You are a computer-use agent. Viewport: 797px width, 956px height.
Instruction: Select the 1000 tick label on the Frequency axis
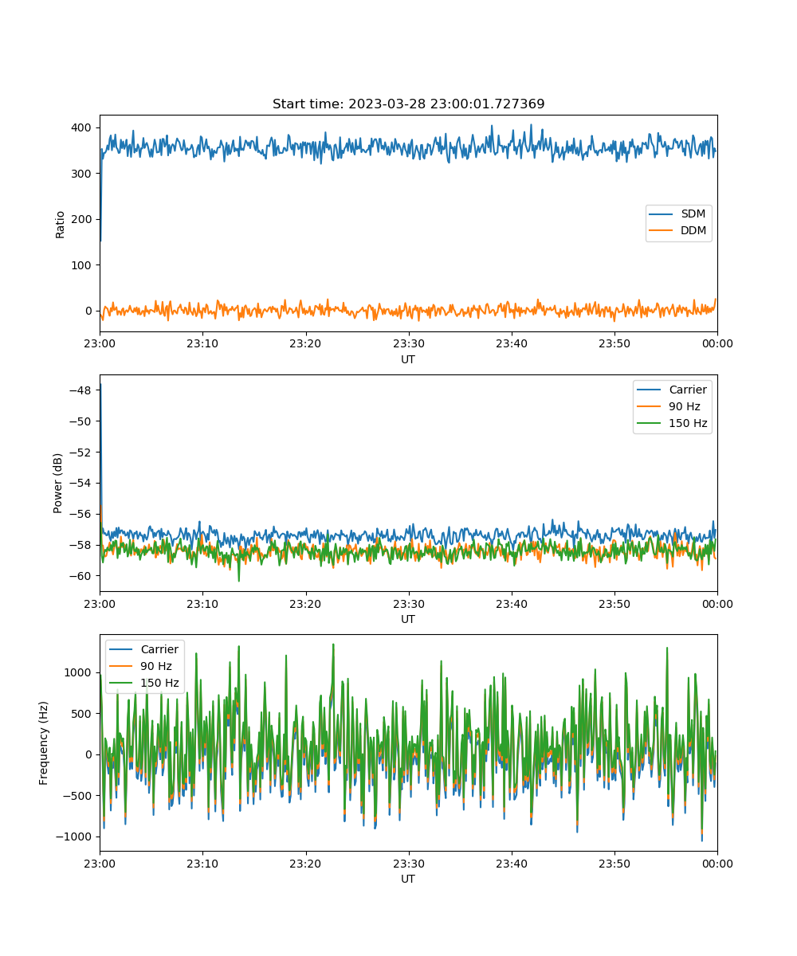(80, 672)
